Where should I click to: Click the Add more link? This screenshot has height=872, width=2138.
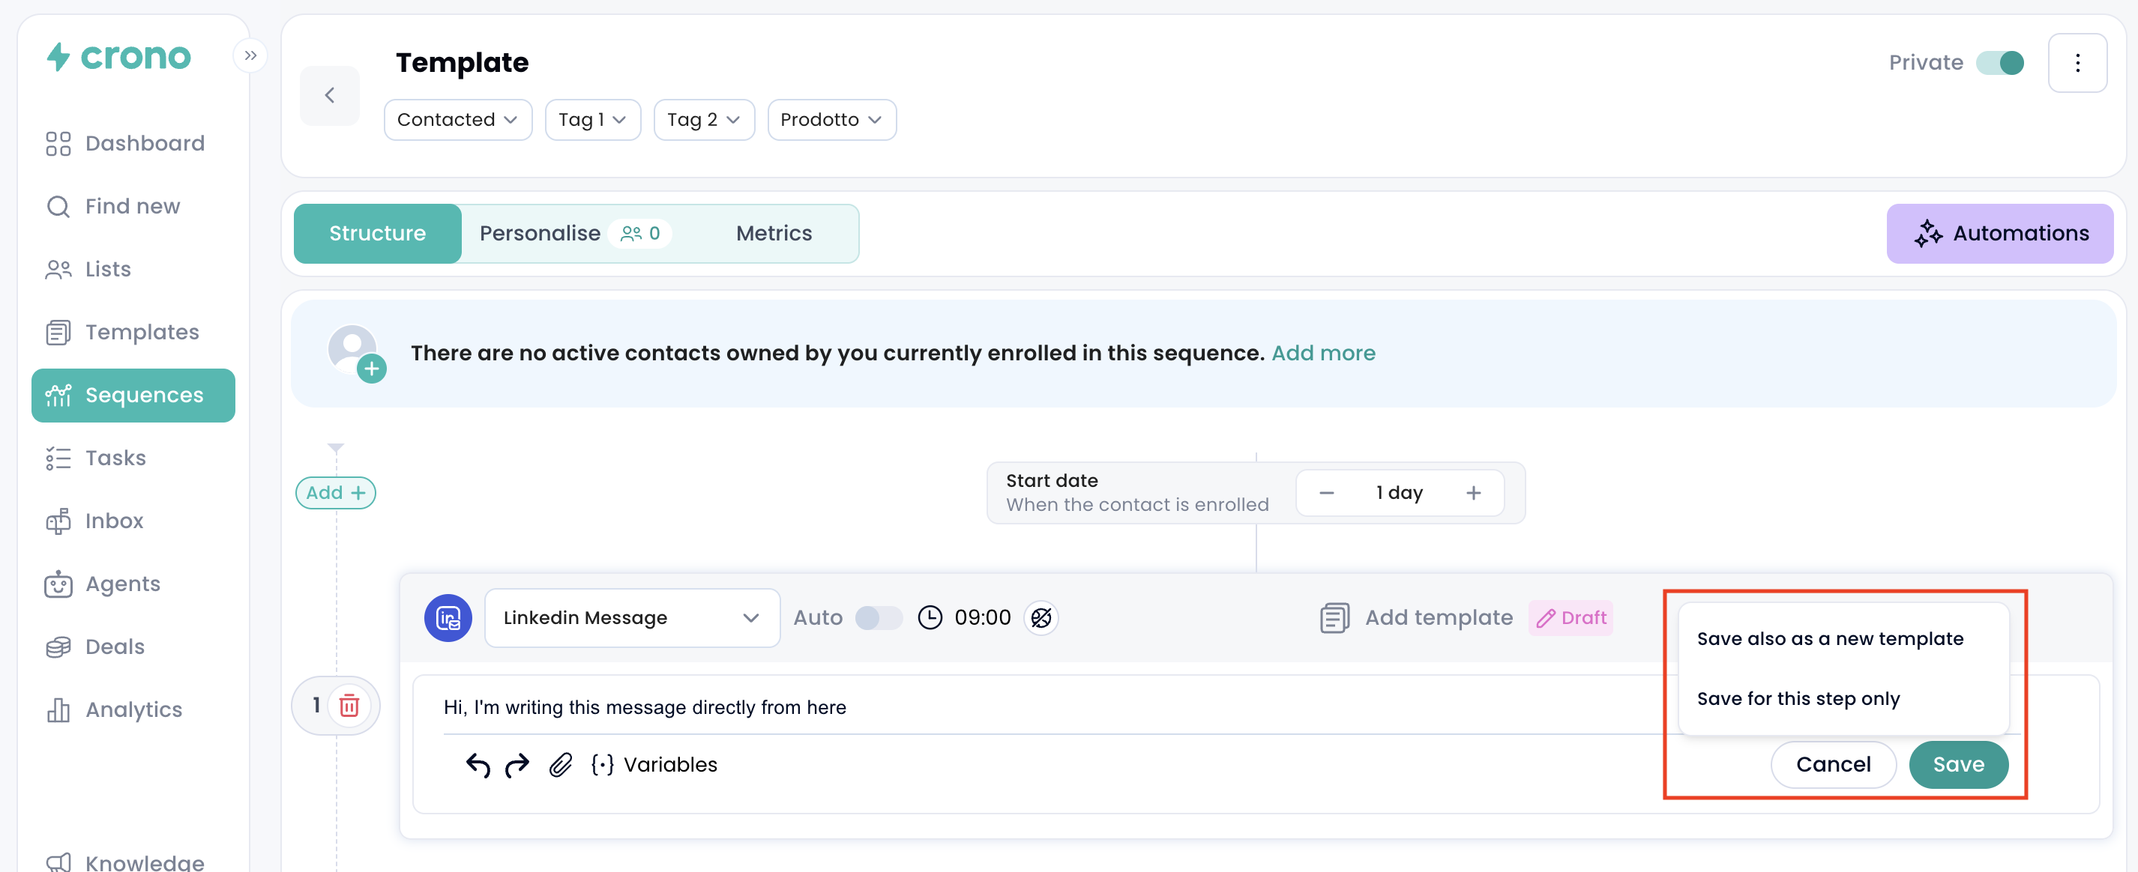pos(1323,354)
